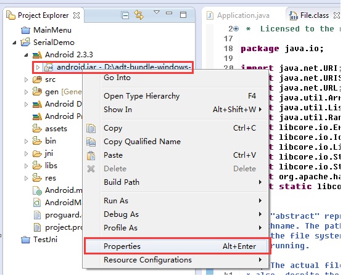Click the Android 2.3.3 library icon
This screenshot has width=343, height=276.
[x=37, y=55]
